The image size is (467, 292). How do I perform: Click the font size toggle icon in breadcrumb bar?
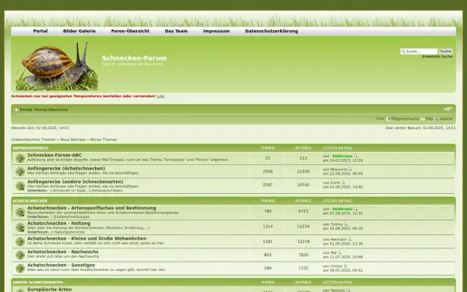[x=448, y=109]
